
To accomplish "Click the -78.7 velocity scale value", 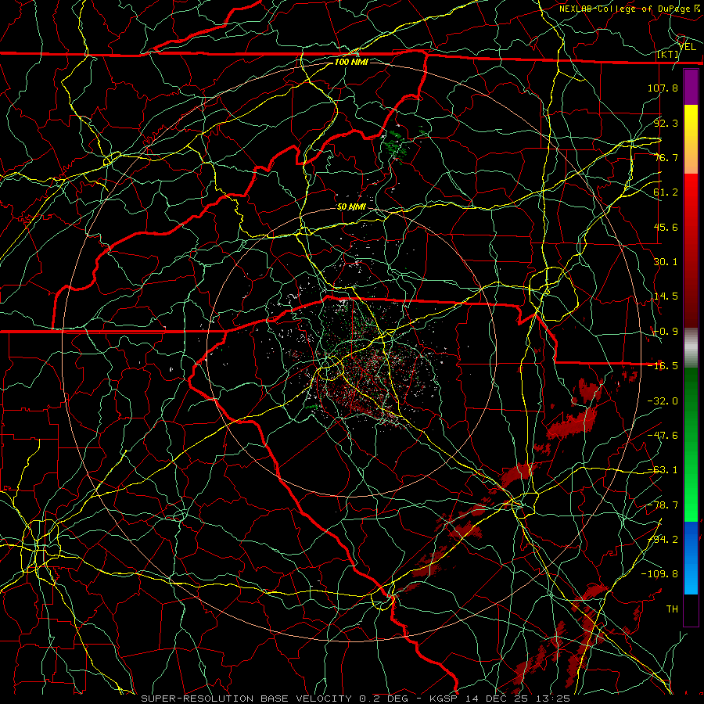I will coord(663,505).
